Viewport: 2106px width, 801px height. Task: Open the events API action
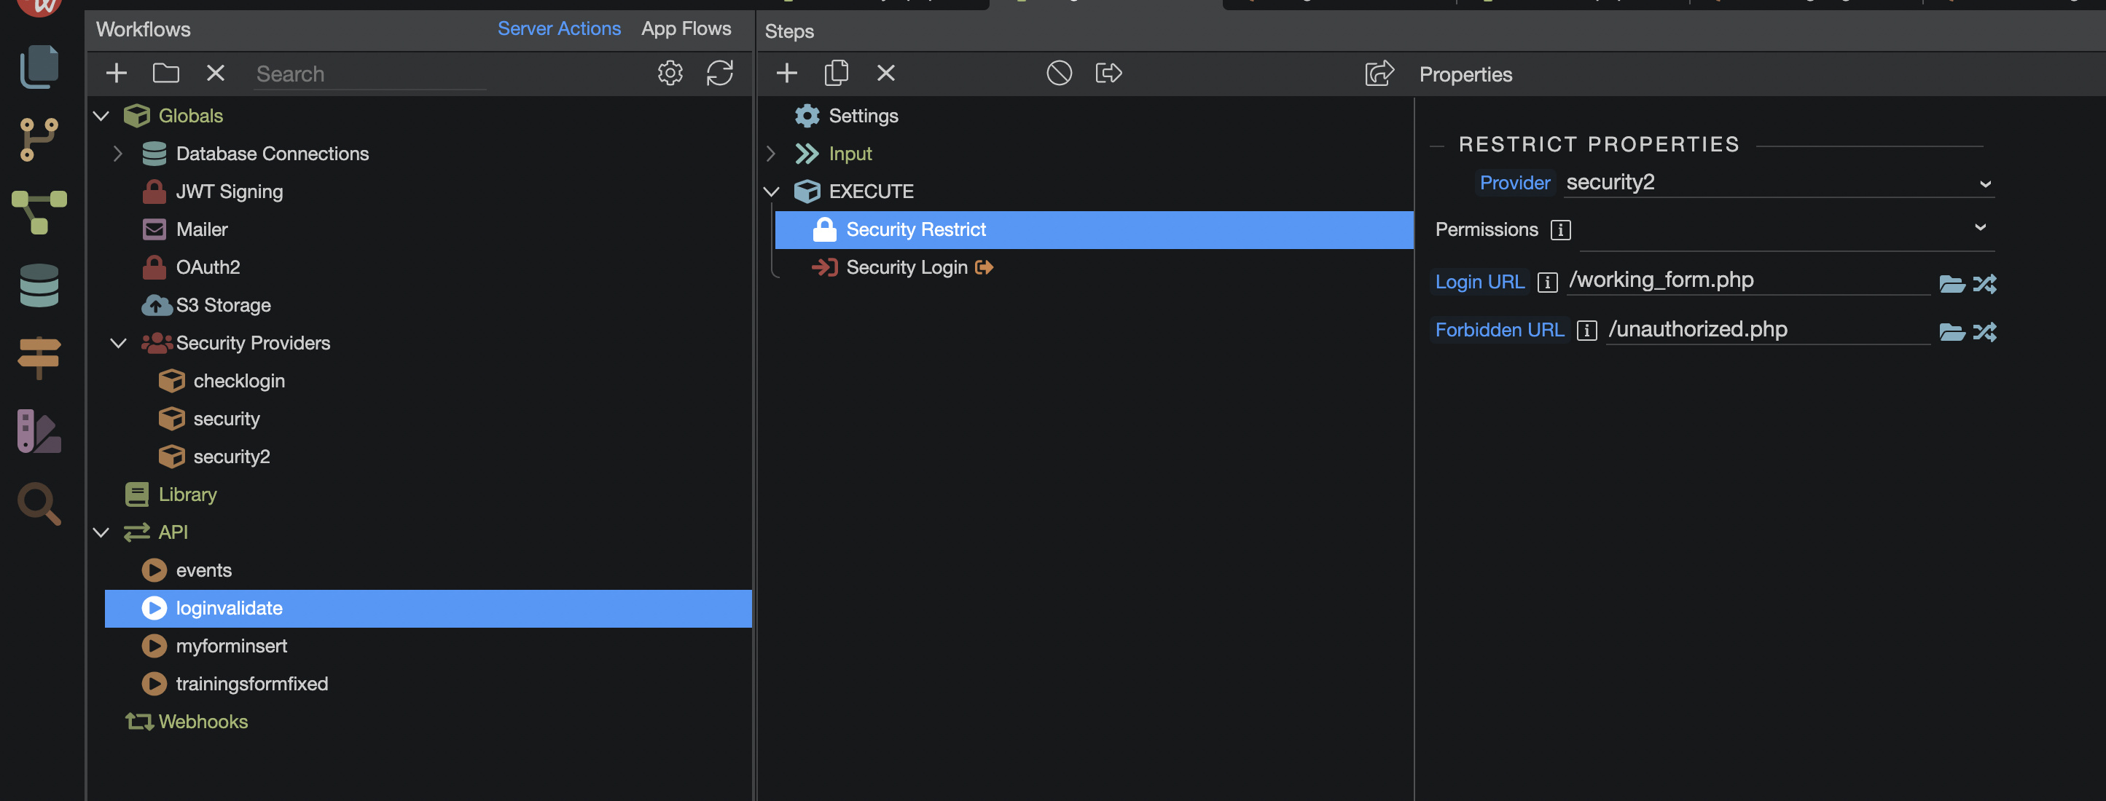[203, 570]
